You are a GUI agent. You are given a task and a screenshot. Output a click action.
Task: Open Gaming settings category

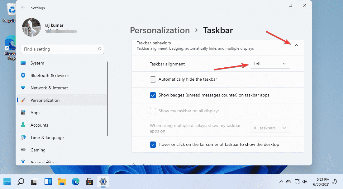click(62, 150)
